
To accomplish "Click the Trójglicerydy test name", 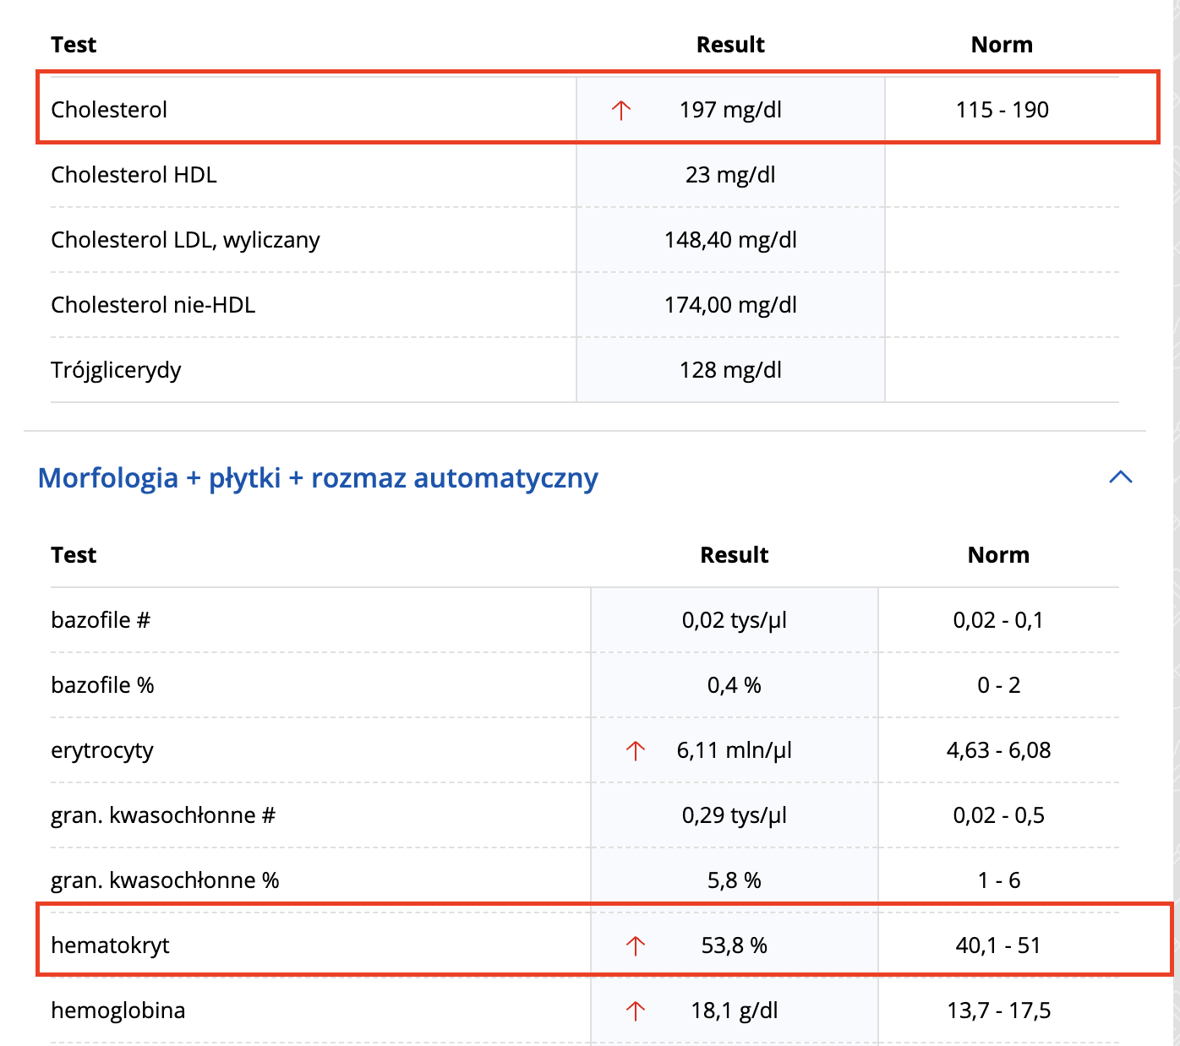I will coord(116,370).
